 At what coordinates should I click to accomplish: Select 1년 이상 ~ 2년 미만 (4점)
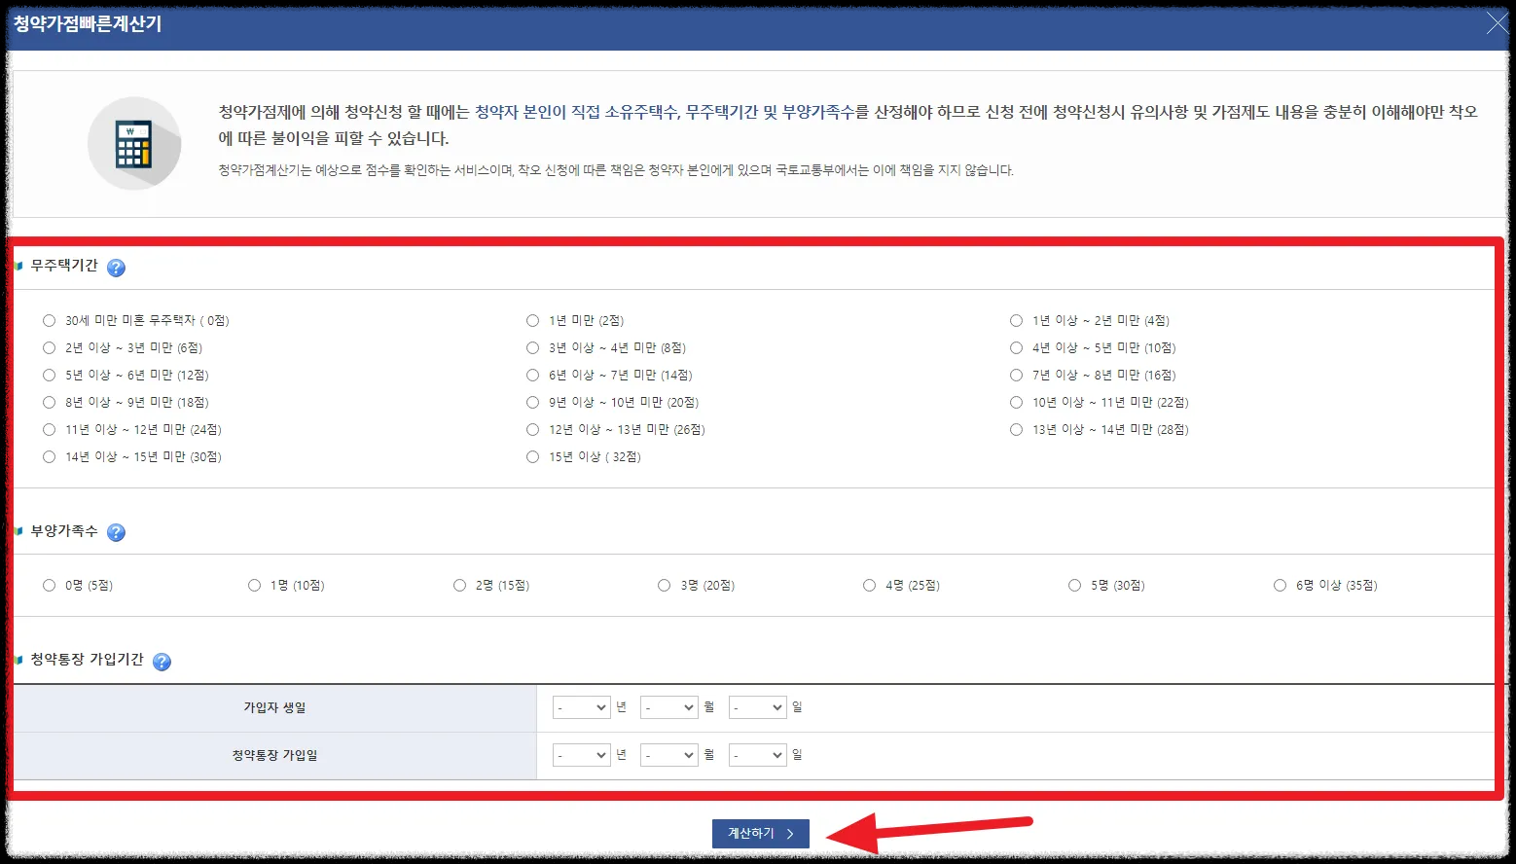pos(1016,320)
